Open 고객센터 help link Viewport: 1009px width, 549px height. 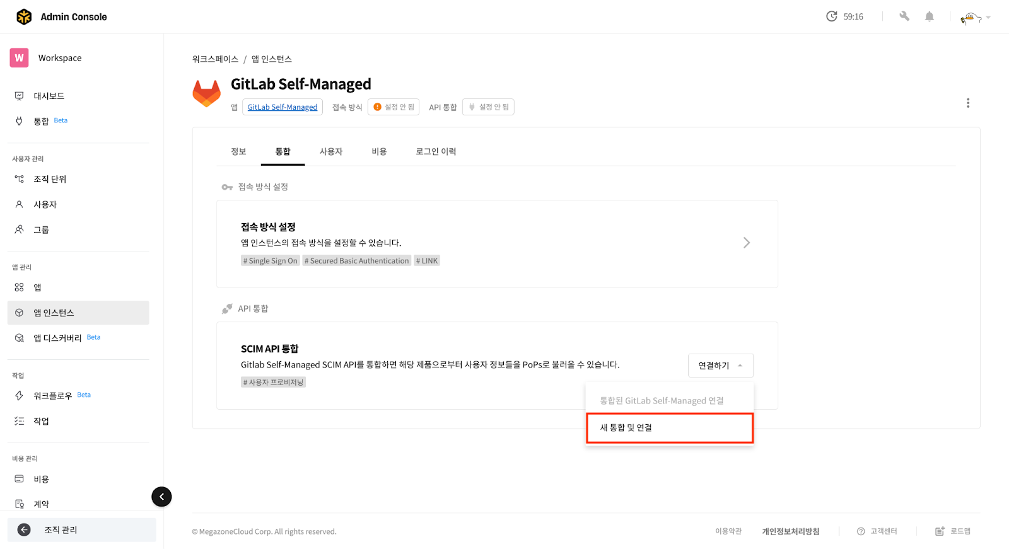877,531
